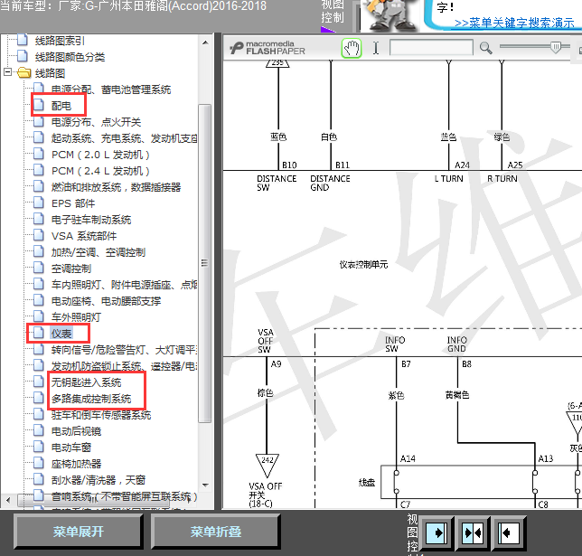The width and height of the screenshot is (582, 556).
Task: Select PCM (2.0 L 发动机) entry
Action: point(100,155)
